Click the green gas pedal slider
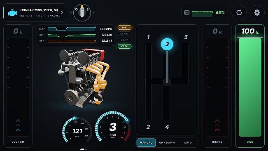Image resolution: width=268 pixels, height=151 pixels. 250,87
